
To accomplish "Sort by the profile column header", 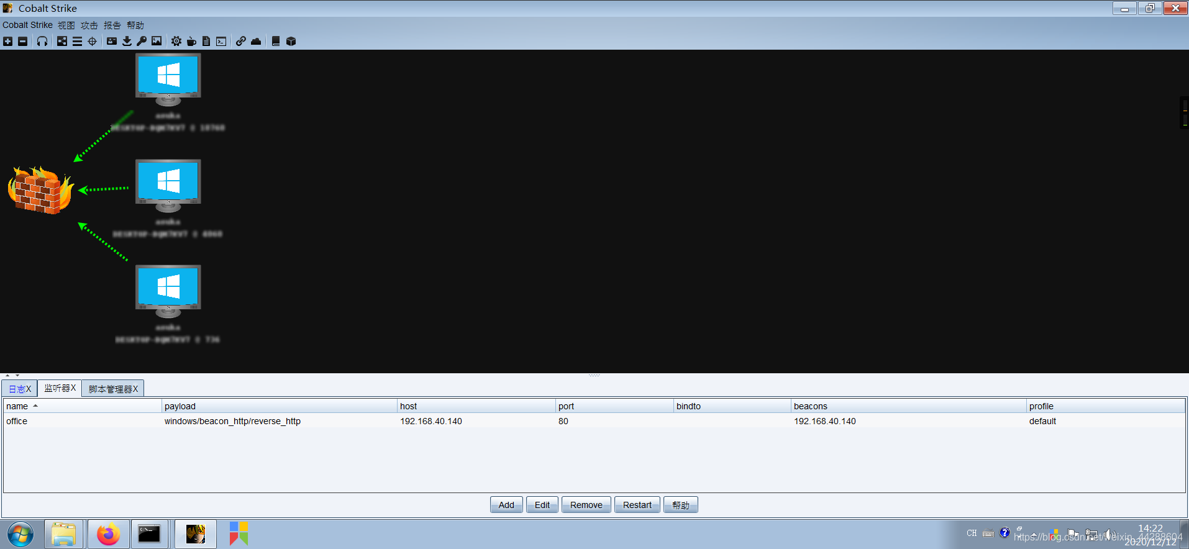I will 1106,406.
